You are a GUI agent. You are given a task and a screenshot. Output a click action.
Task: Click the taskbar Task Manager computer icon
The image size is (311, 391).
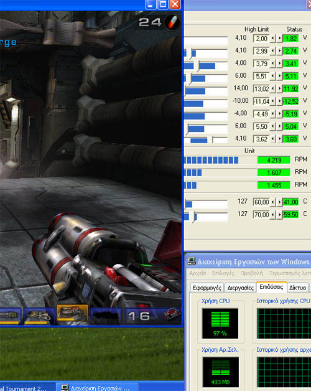[65, 388]
